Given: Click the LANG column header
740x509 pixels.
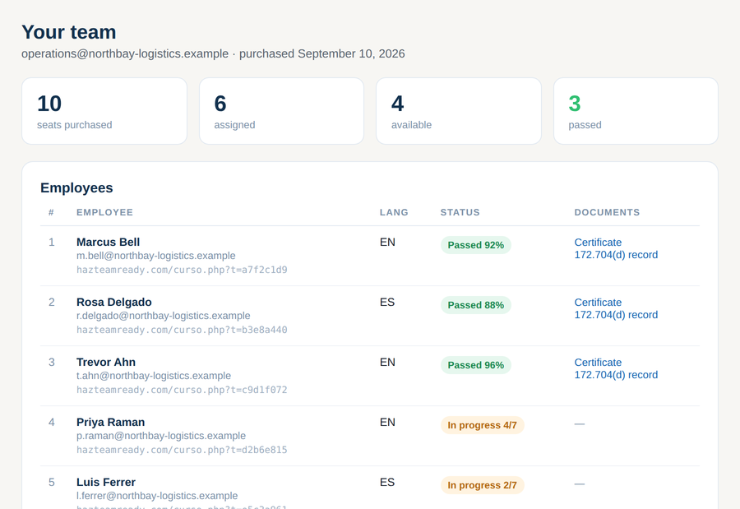Looking at the screenshot, I should (x=394, y=212).
